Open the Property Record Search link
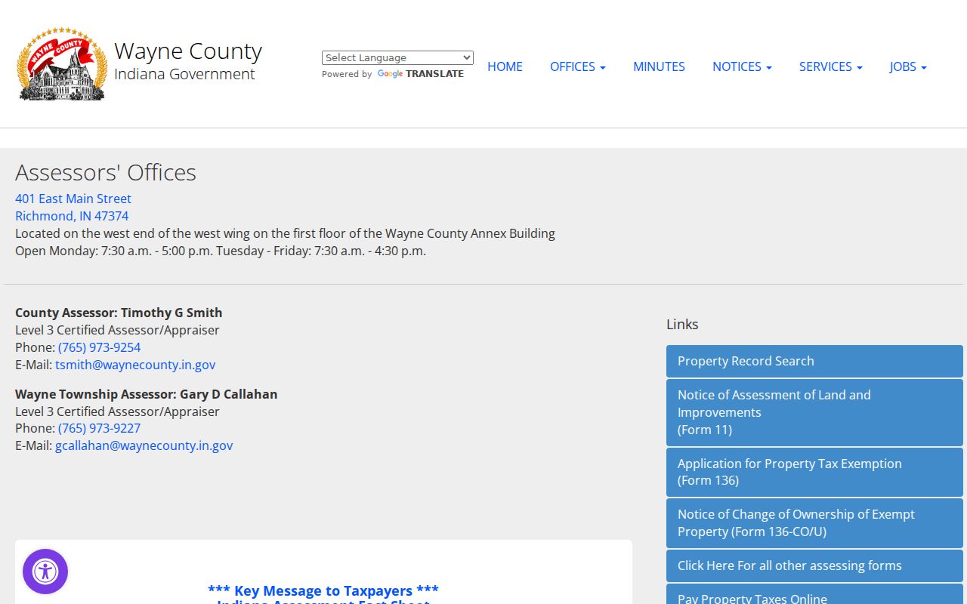 [x=814, y=361]
